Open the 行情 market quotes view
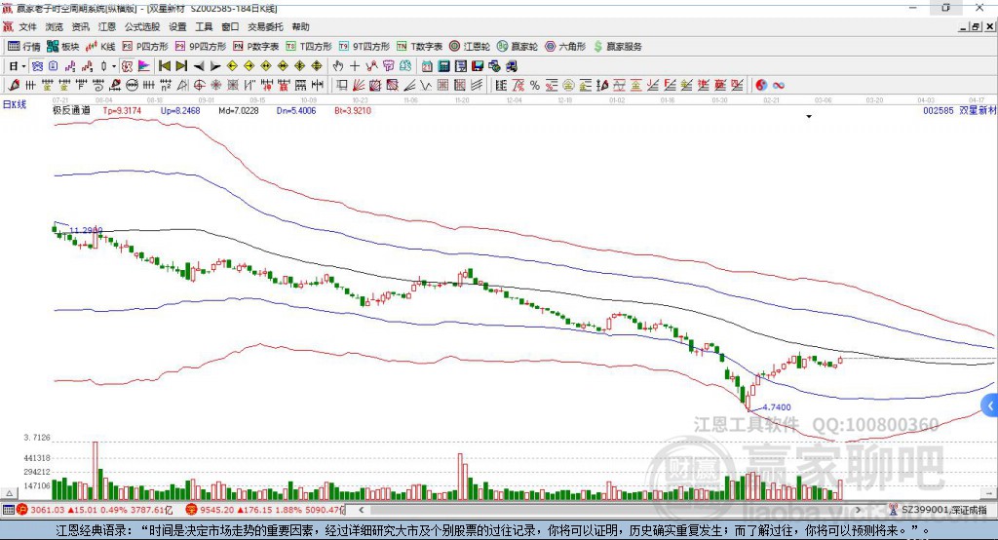 [x=23, y=47]
